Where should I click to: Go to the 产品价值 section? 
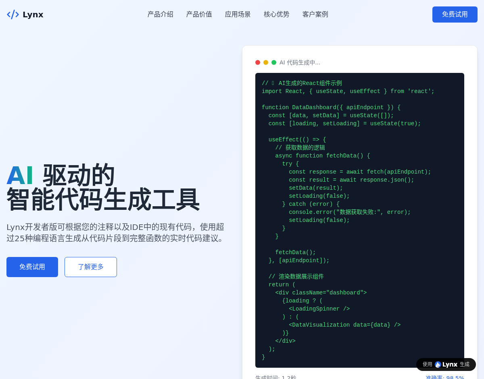pos(199,14)
